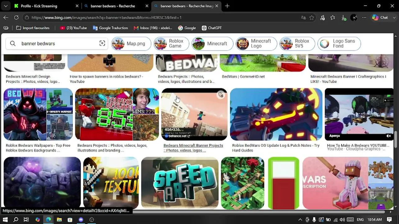This screenshot has height=224, width=399.
Task: Reload the Bing images page
Action: [x=16, y=18]
